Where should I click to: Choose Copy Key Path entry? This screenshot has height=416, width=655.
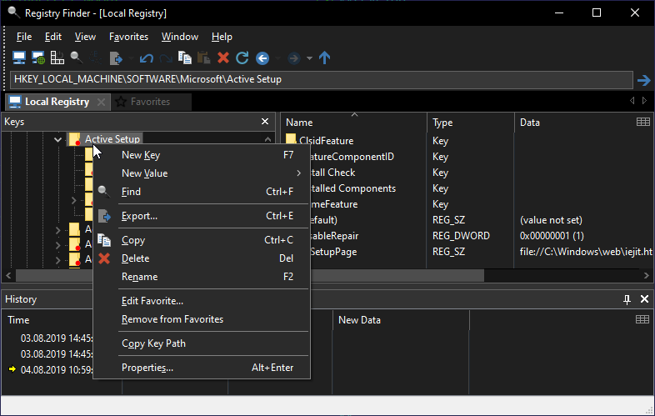[x=202, y=343]
